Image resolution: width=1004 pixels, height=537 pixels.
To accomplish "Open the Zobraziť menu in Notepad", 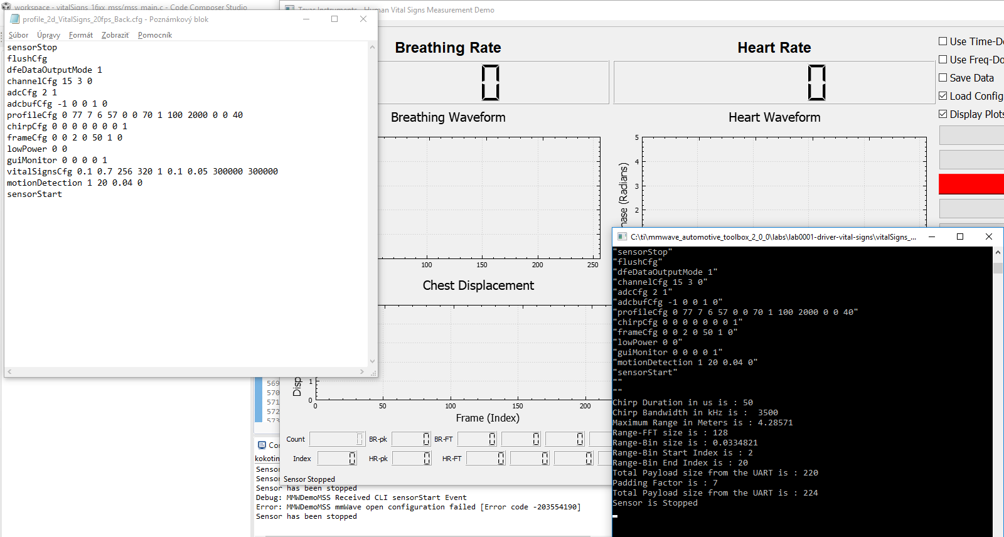I will (115, 35).
